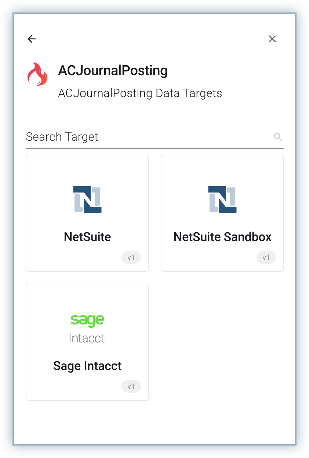Click the v1 badge on NetSuite Sandbox
309x458 pixels.
[266, 257]
